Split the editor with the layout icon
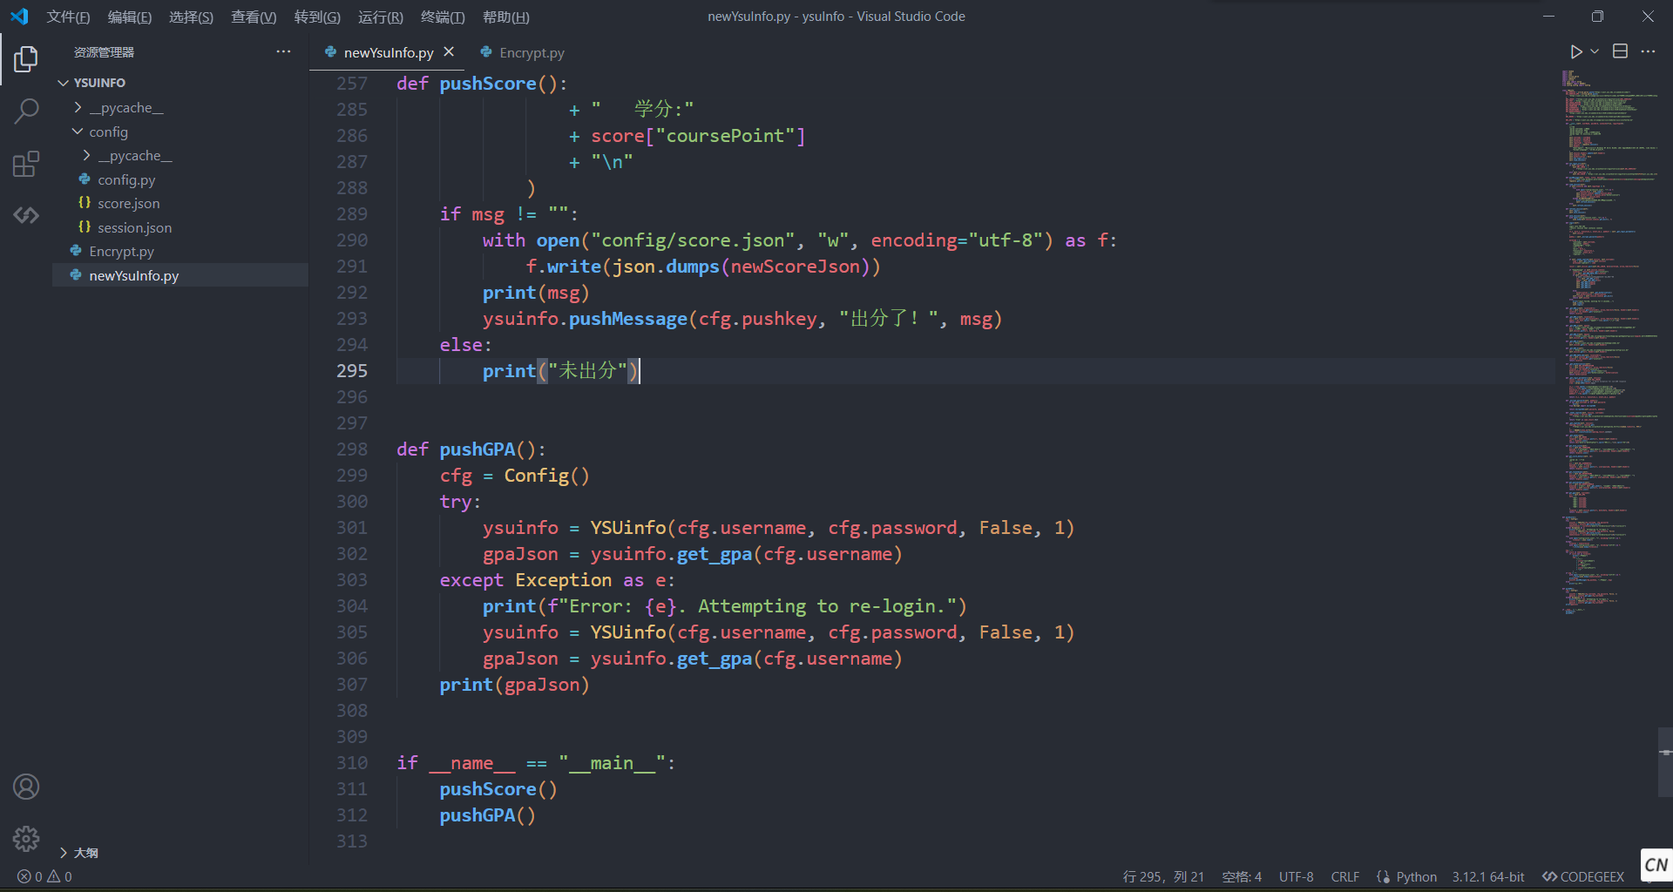The image size is (1673, 892). click(x=1620, y=52)
